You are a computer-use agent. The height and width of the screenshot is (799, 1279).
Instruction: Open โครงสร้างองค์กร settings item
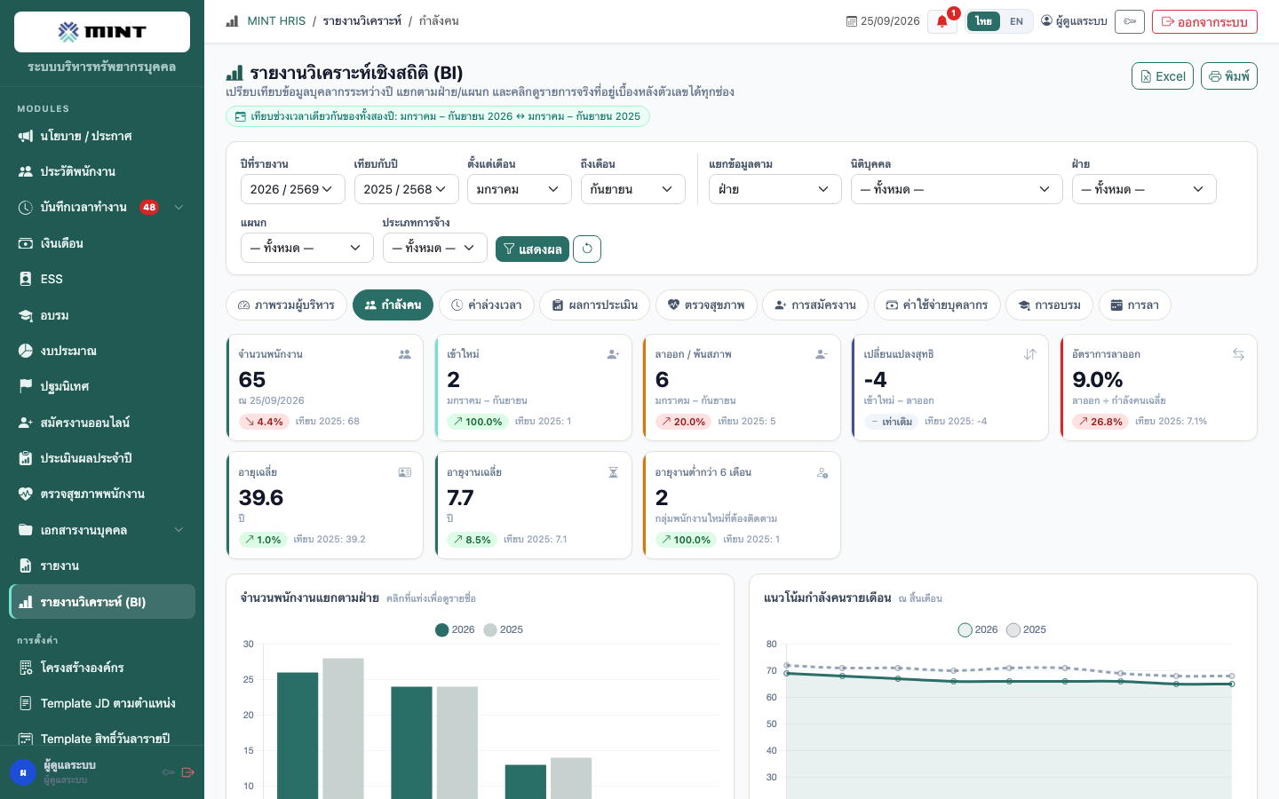pos(102,668)
